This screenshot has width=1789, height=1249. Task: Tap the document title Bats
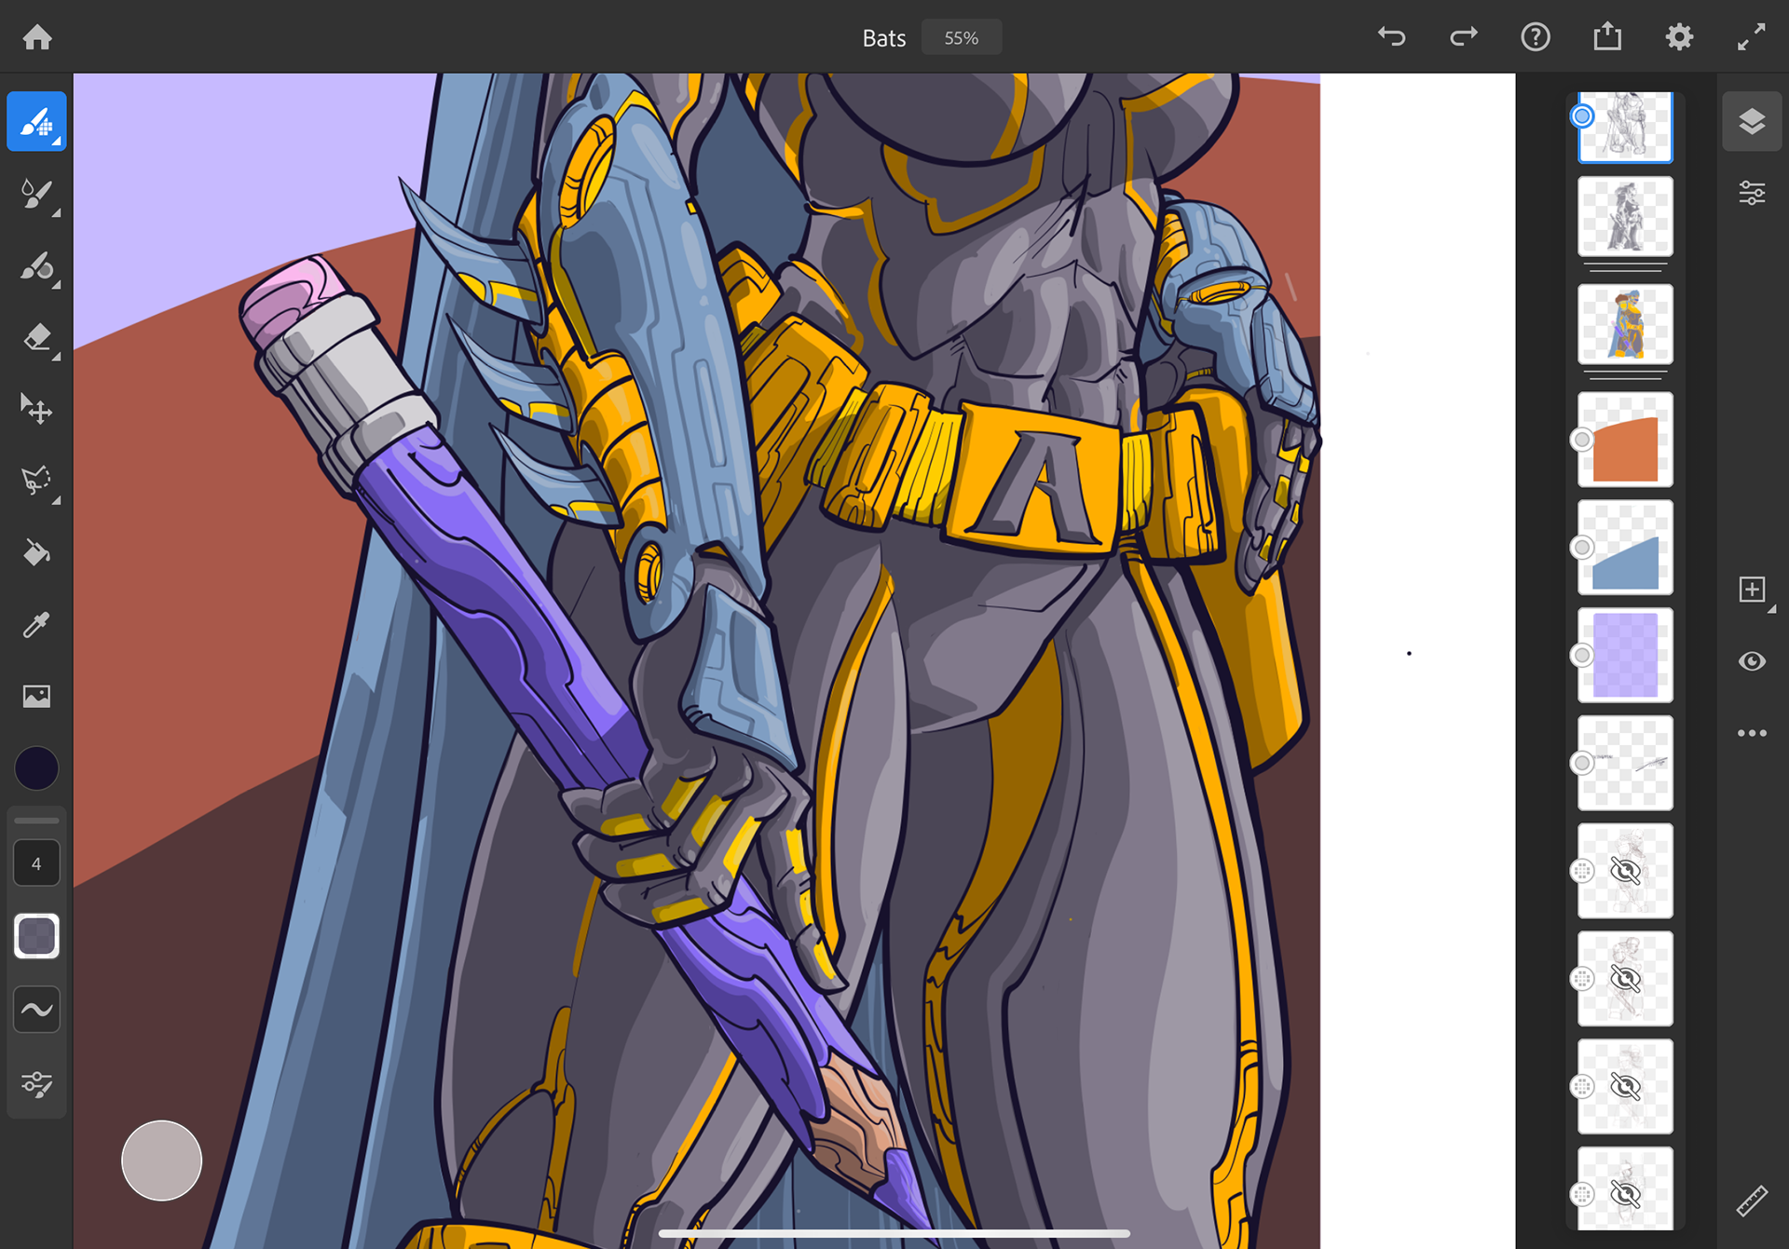(x=883, y=38)
